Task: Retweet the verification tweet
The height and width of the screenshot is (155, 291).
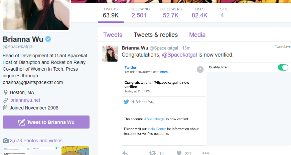Action: (x=152, y=153)
